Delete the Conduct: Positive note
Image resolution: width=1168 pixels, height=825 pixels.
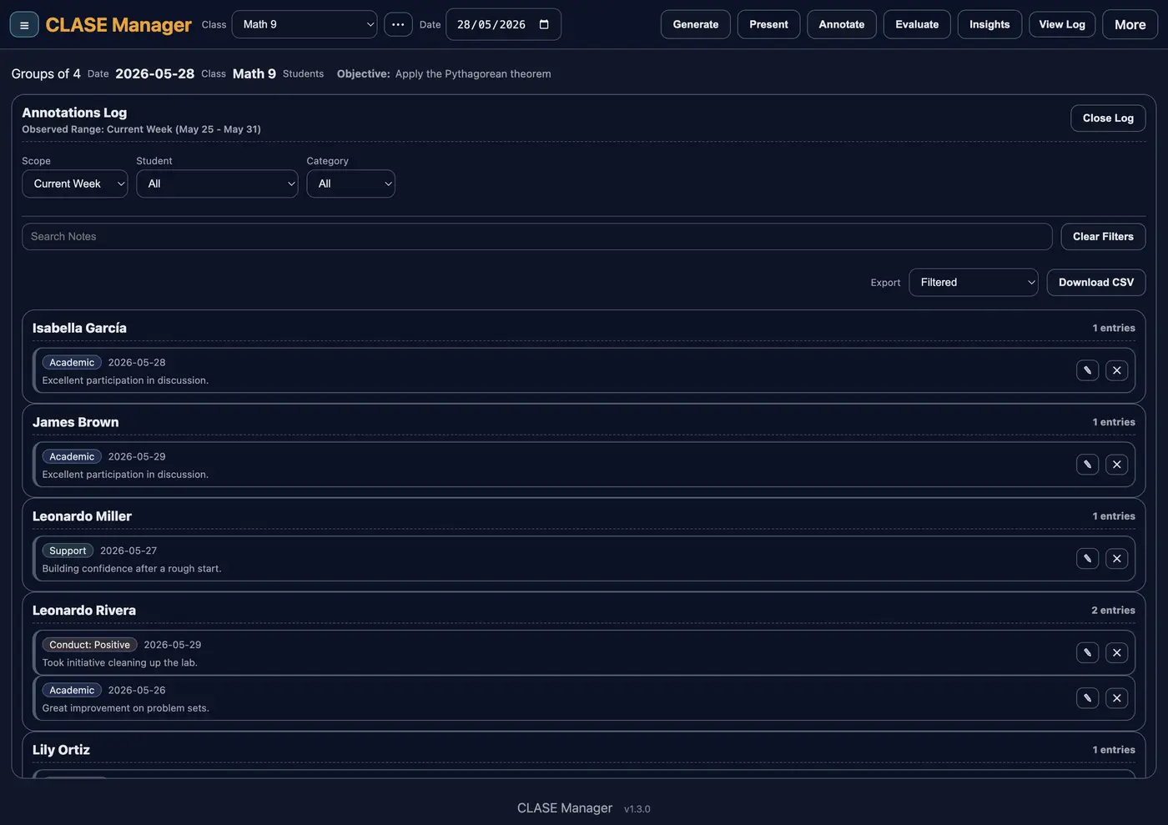[1116, 653]
